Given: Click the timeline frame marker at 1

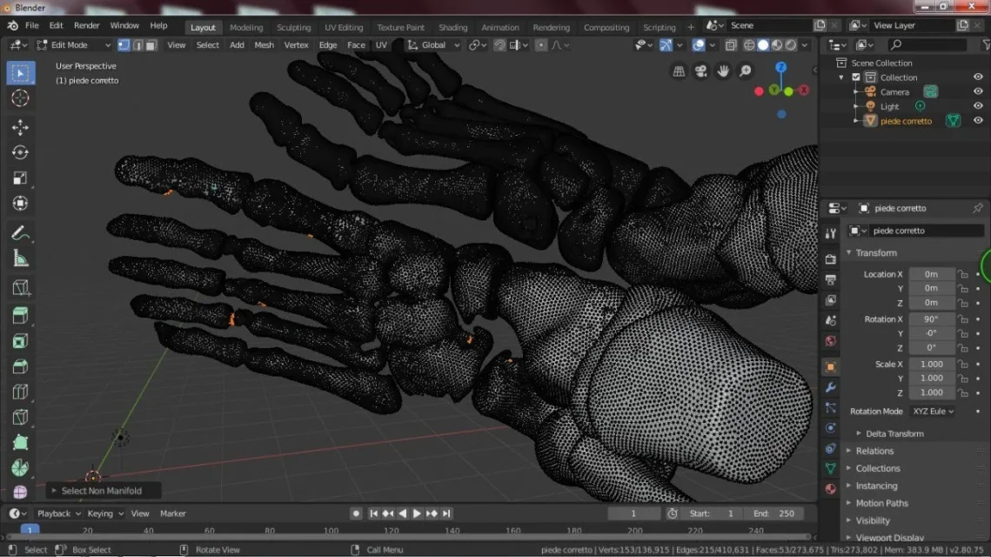Looking at the screenshot, I should click(x=30, y=530).
